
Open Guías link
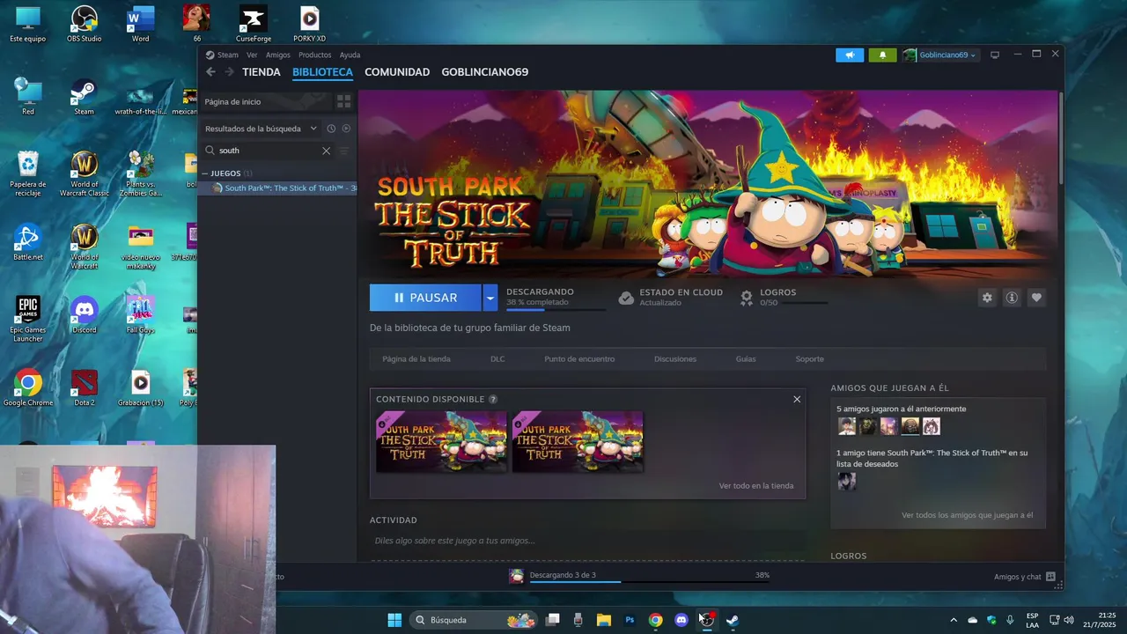tap(746, 359)
